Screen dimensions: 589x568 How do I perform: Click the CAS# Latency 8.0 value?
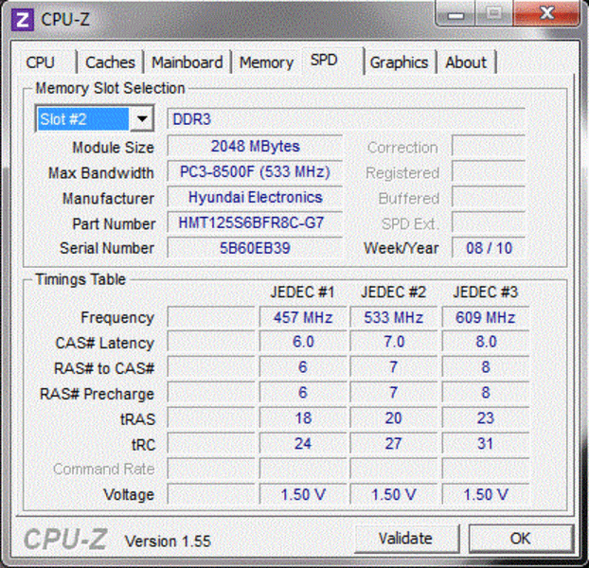[x=486, y=343]
